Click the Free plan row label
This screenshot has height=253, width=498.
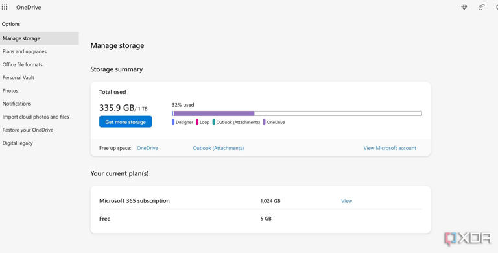click(105, 219)
